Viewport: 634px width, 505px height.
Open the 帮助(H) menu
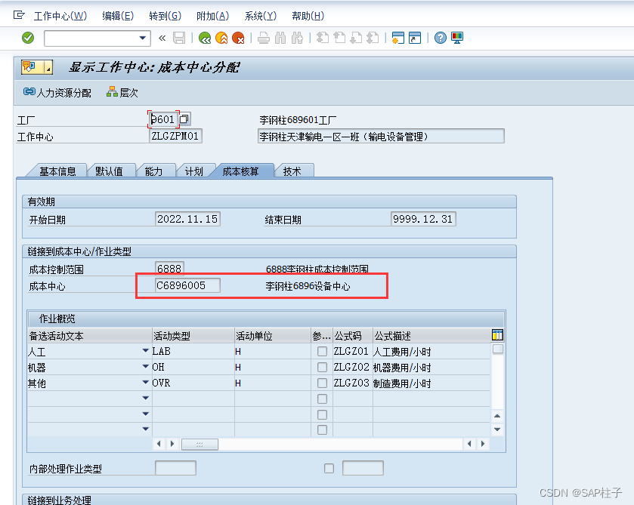308,16
